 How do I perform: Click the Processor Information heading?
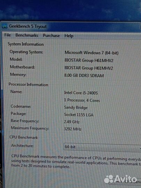coord(28,85)
